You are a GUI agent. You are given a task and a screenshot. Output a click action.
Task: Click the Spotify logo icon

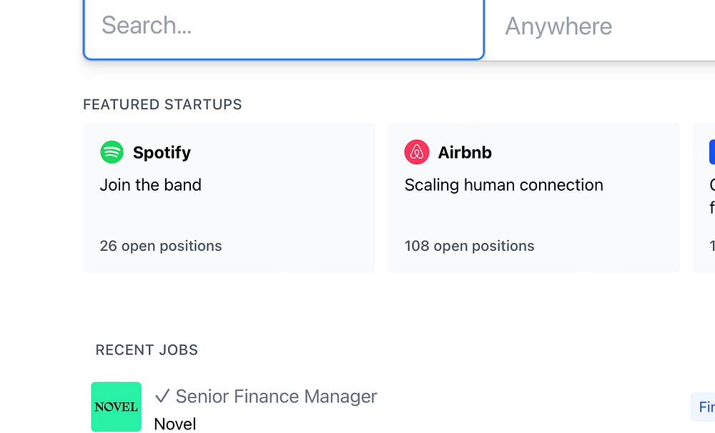tap(112, 152)
